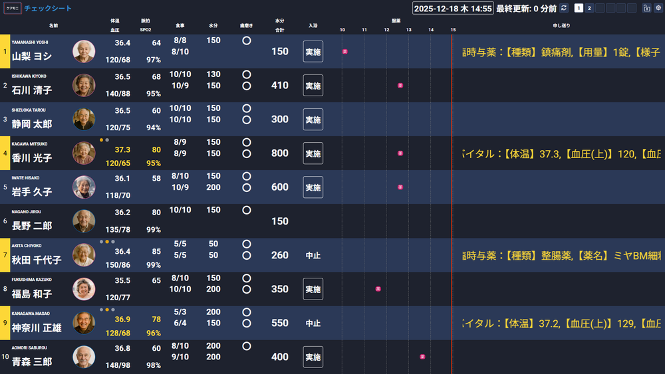Click the tooth-brushing circle in 長野 二郎 row
This screenshot has width=665, height=374.
tap(247, 210)
